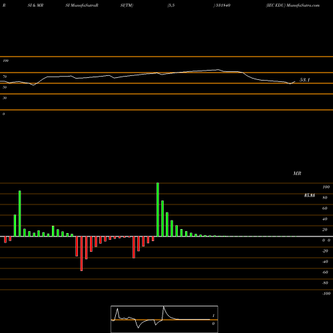Click the -60 label on MR axis
Image resolution: width=333 pixels, height=333 pixels.
pyautogui.click(x=325, y=272)
